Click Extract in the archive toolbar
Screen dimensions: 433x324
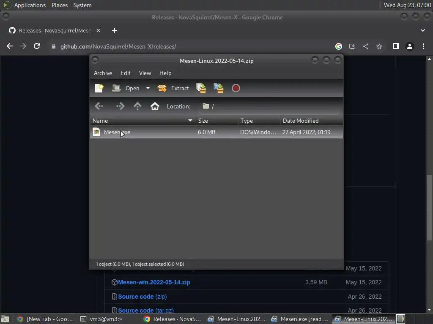pyautogui.click(x=173, y=88)
